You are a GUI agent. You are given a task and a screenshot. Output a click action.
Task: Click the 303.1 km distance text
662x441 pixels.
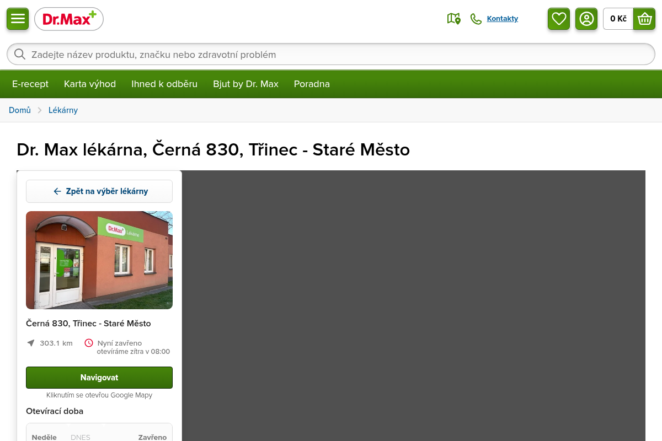click(x=56, y=343)
